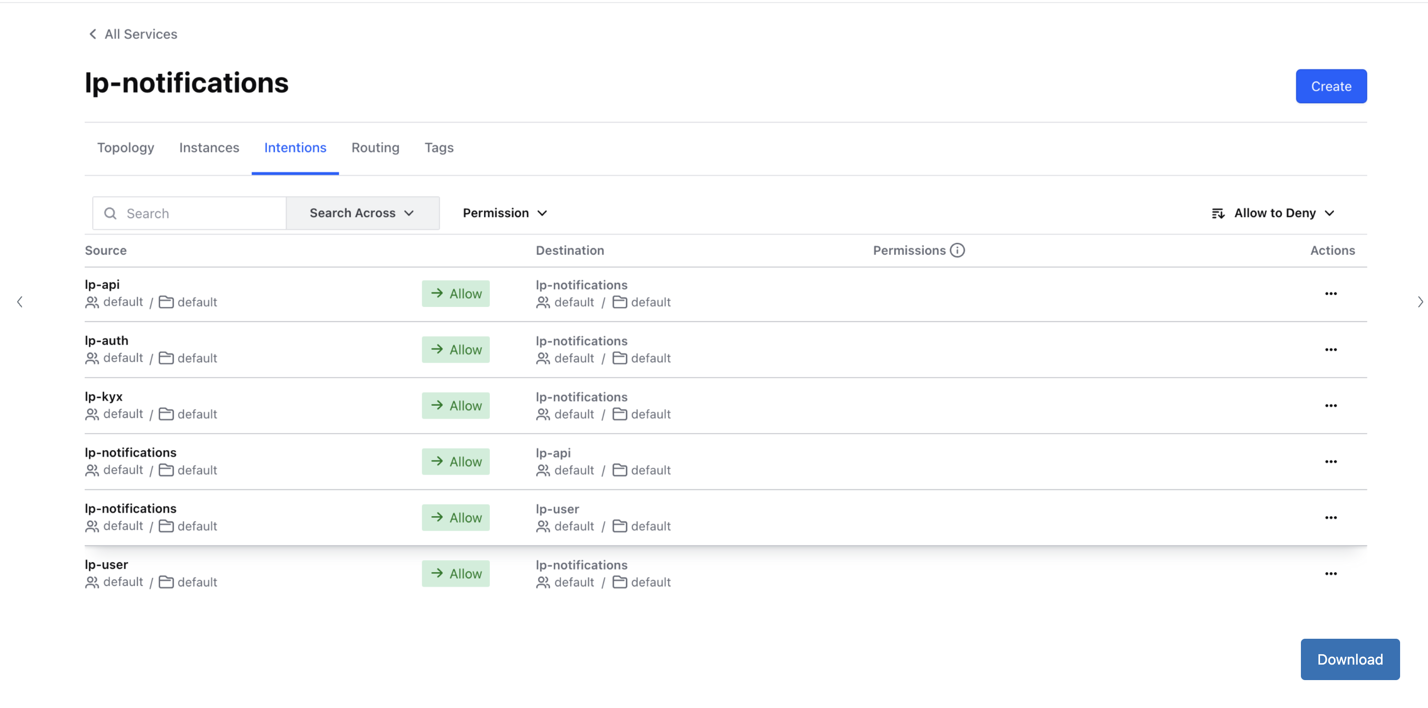This screenshot has height=708, width=1428.
Task: Open actions menu for lp-auth intention row
Action: click(x=1330, y=350)
